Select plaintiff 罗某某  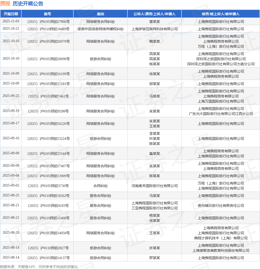coord(154,258)
